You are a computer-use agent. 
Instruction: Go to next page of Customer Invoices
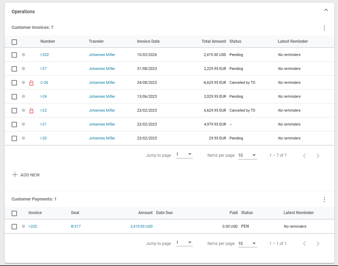coord(318,156)
